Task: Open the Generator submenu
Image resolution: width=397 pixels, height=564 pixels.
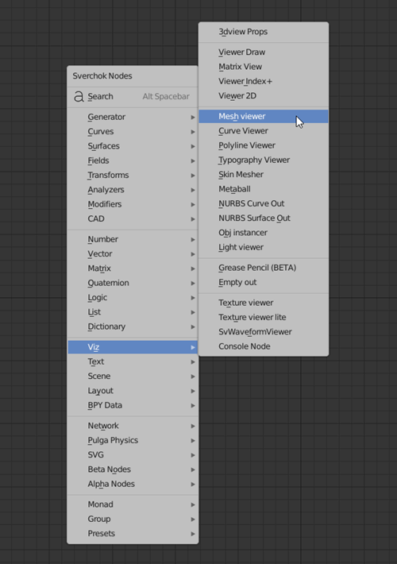Action: (133, 117)
